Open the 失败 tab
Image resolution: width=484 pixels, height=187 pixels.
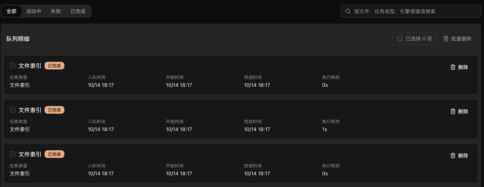[56, 11]
